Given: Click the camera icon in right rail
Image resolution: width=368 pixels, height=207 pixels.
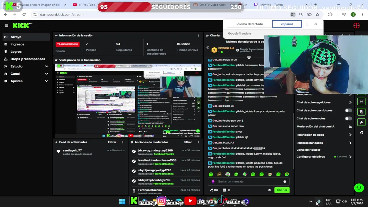Looking at the screenshot, I should [x=361, y=112].
